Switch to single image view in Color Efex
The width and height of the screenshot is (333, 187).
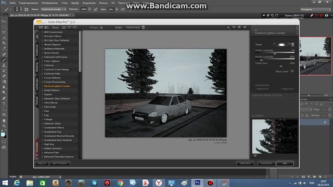click(63, 28)
